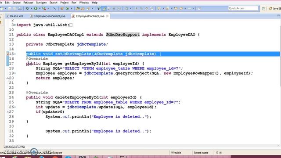Click the deleteEmployeeById method name

click(x=77, y=97)
